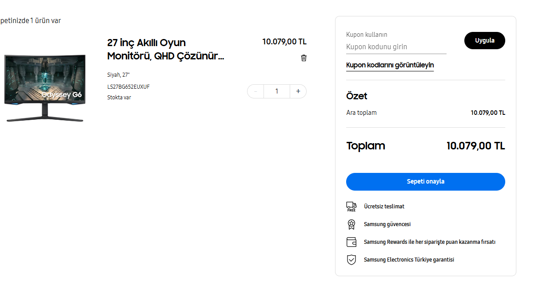Select the model code LS27BG652EUXUF
Viewport: 539px width, 305px height.
pos(128,87)
